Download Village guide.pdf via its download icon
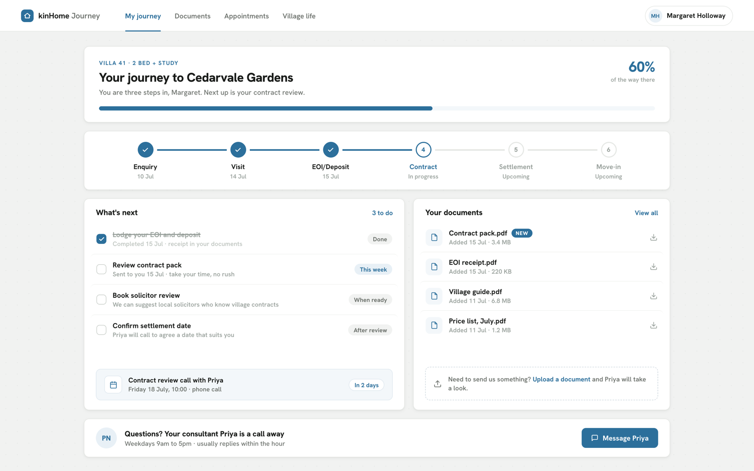The height and width of the screenshot is (471, 754). pyautogui.click(x=653, y=296)
